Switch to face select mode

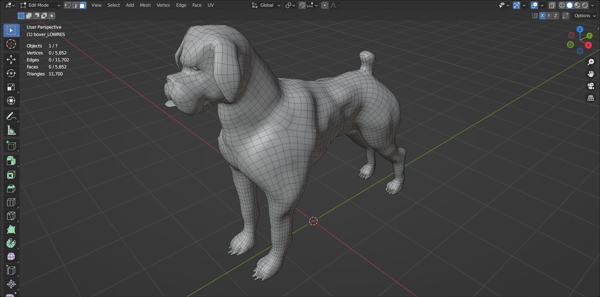(83, 5)
